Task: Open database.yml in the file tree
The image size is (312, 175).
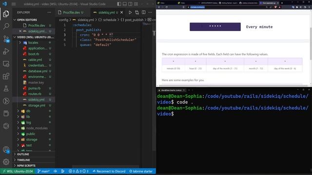Action: click(x=38, y=71)
